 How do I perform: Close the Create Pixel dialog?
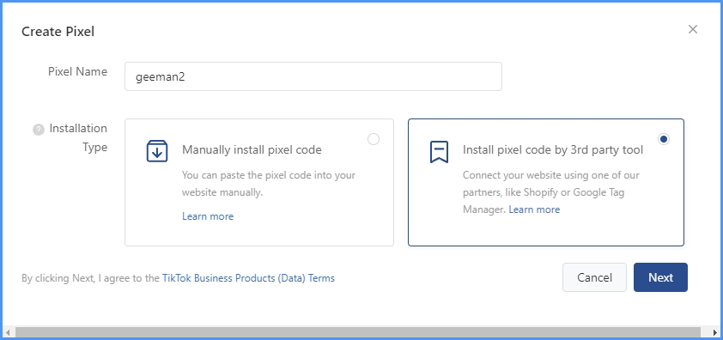pos(693,29)
